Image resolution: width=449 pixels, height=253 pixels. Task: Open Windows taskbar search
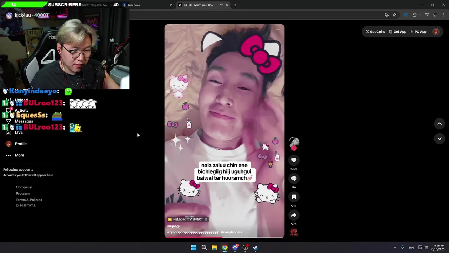tap(204, 247)
